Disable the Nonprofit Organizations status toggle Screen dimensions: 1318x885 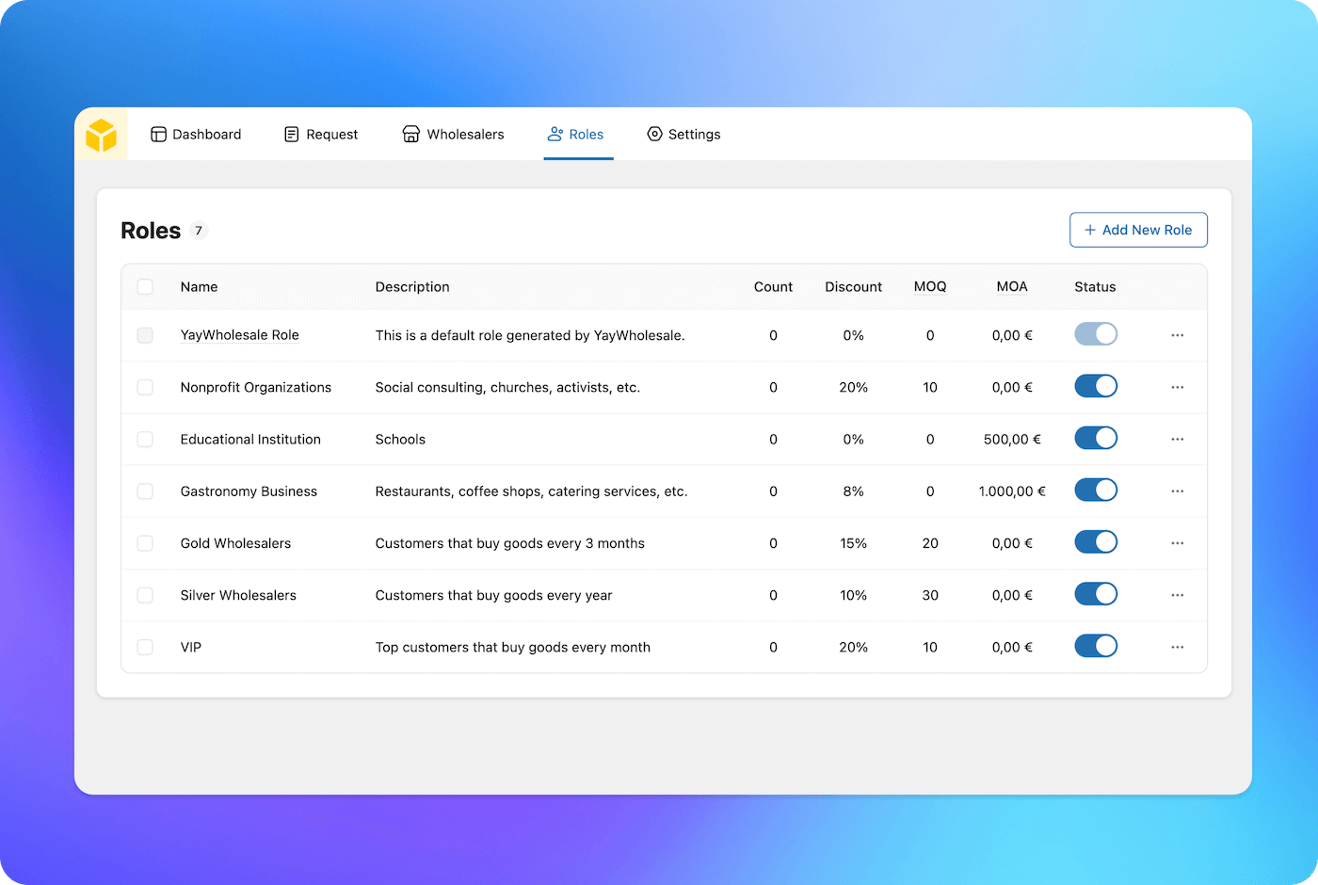pos(1095,387)
